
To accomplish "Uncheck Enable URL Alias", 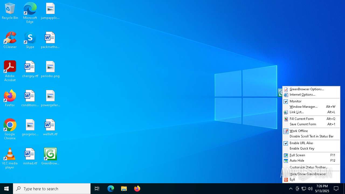I will pyautogui.click(x=311, y=143).
